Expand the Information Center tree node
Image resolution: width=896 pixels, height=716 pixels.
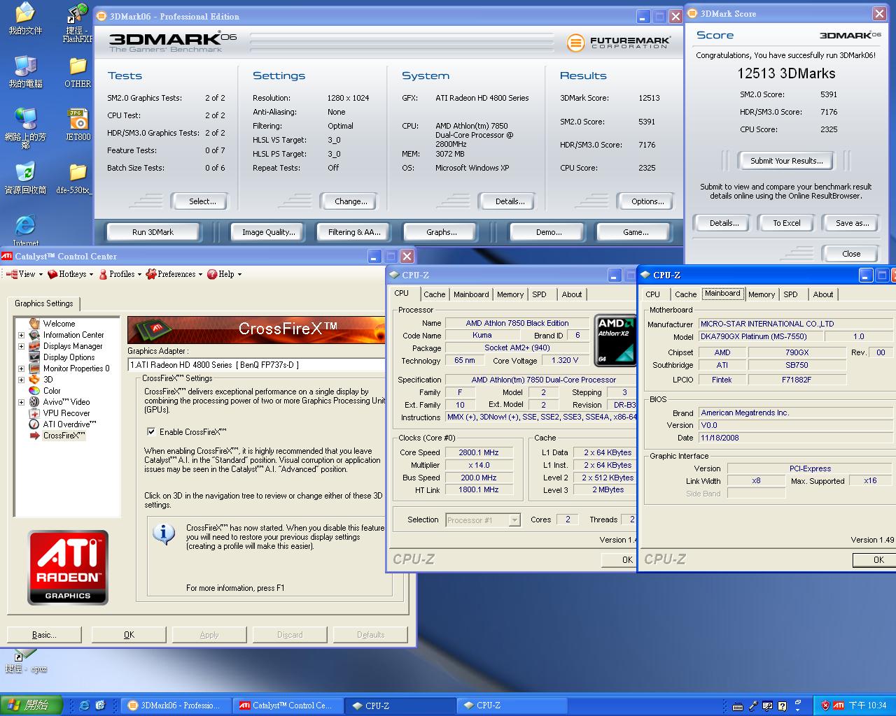coord(21,335)
